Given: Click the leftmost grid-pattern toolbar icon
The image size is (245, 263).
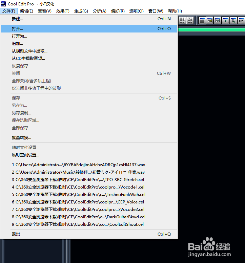Looking at the screenshot, I should (182, 20).
